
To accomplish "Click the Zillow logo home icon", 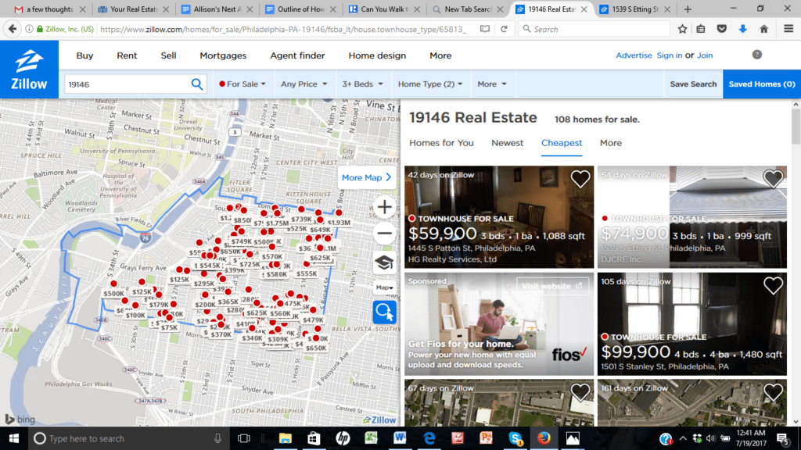I will click(x=29, y=70).
